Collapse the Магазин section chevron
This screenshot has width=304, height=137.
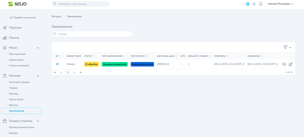38,75
